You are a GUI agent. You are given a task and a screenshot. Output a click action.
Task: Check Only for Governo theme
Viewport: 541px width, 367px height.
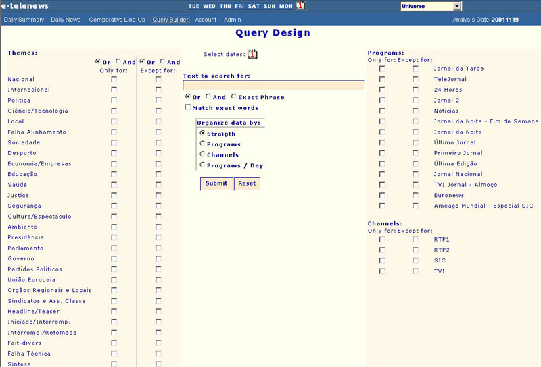(x=114, y=258)
